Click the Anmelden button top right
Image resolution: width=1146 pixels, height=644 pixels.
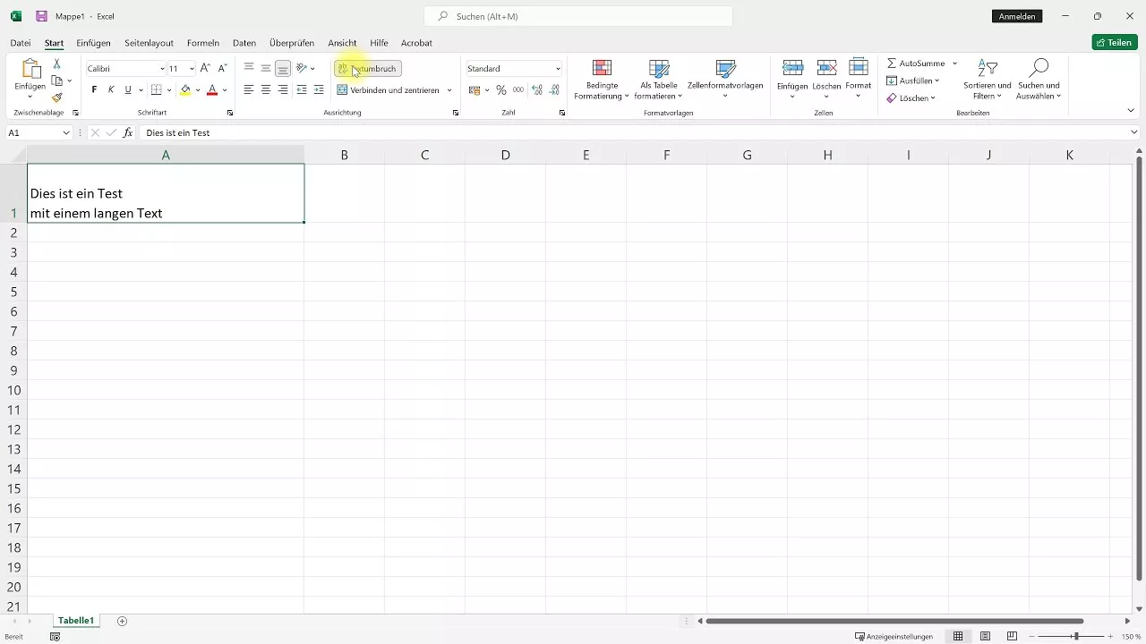click(x=1017, y=15)
